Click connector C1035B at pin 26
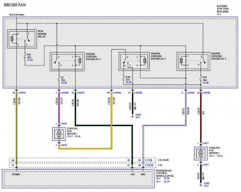This screenshot has height=192, width=241. pyautogui.click(x=206, y=93)
